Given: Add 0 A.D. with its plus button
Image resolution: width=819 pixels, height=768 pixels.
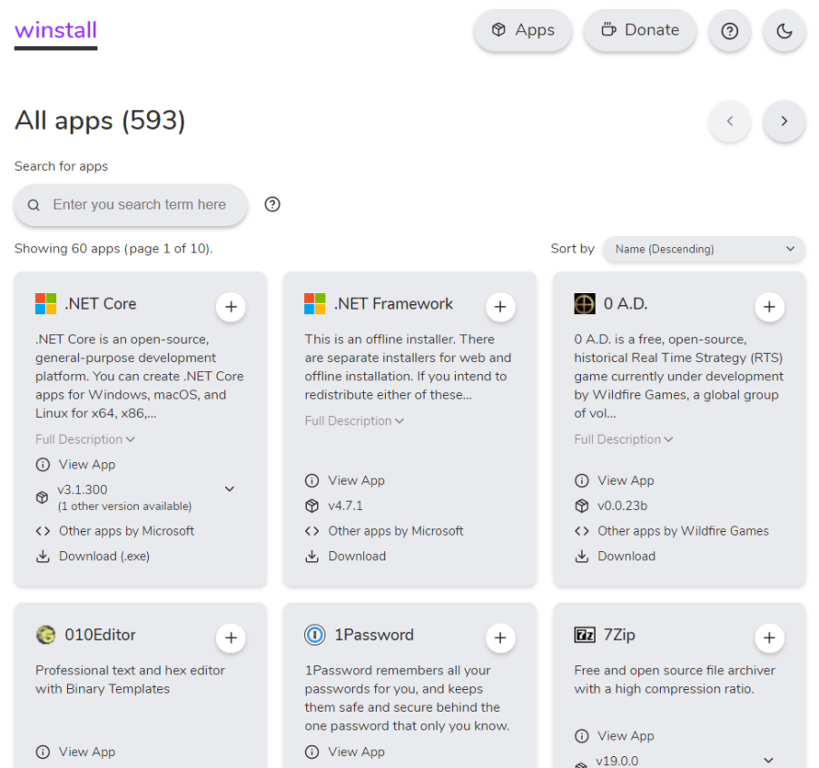Looking at the screenshot, I should (x=769, y=307).
